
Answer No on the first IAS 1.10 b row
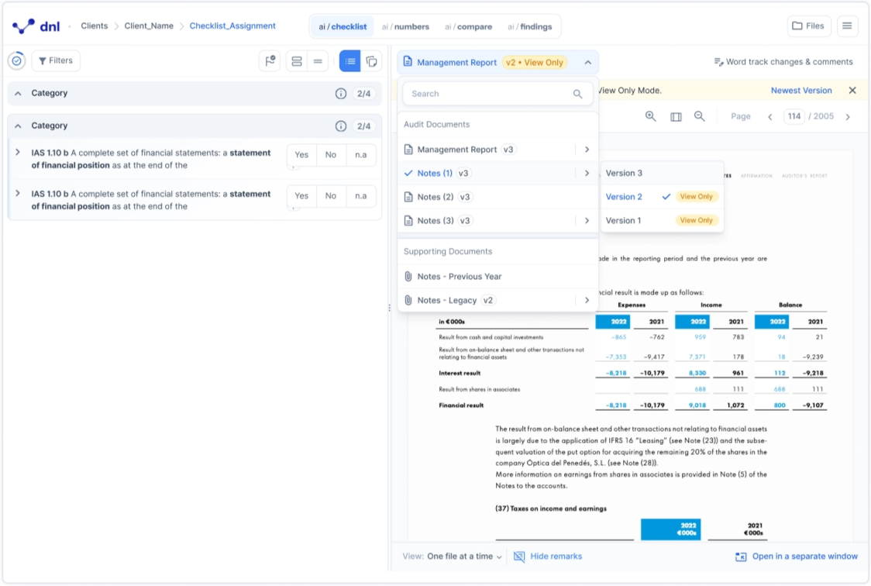point(331,155)
